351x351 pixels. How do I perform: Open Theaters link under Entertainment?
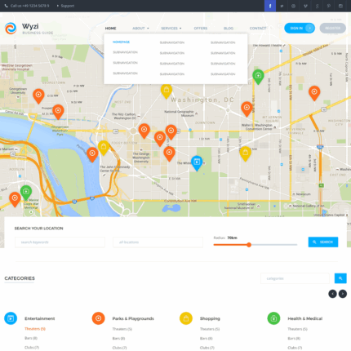coord(35,329)
